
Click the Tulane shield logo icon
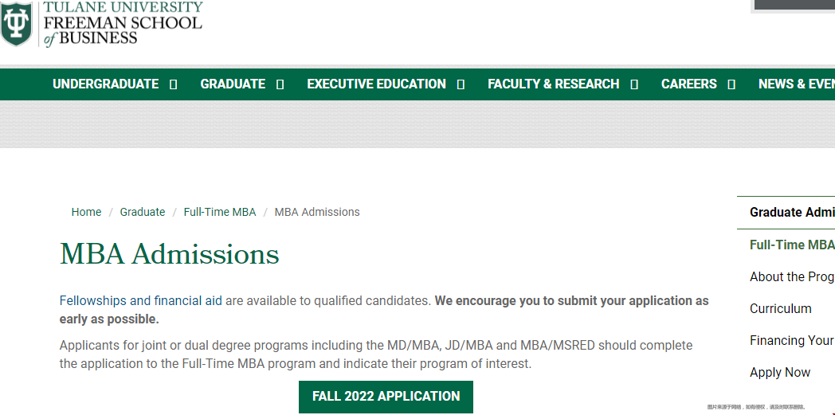16,23
